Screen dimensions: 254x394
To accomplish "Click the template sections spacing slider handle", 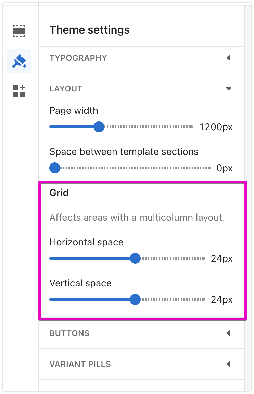I will tap(55, 168).
